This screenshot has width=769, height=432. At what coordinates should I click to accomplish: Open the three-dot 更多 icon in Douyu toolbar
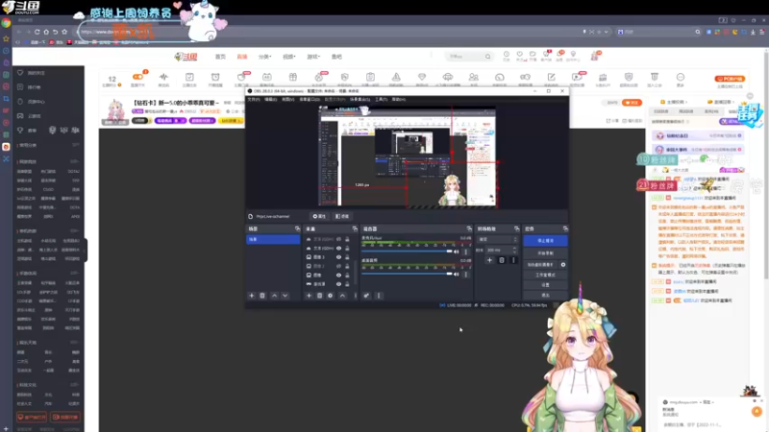(x=681, y=79)
